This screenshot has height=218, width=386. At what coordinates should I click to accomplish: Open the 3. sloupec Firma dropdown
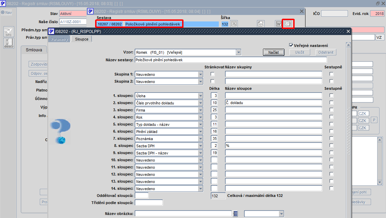200,110
